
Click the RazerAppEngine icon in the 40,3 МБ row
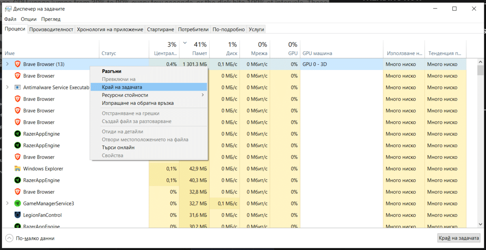point(17,180)
